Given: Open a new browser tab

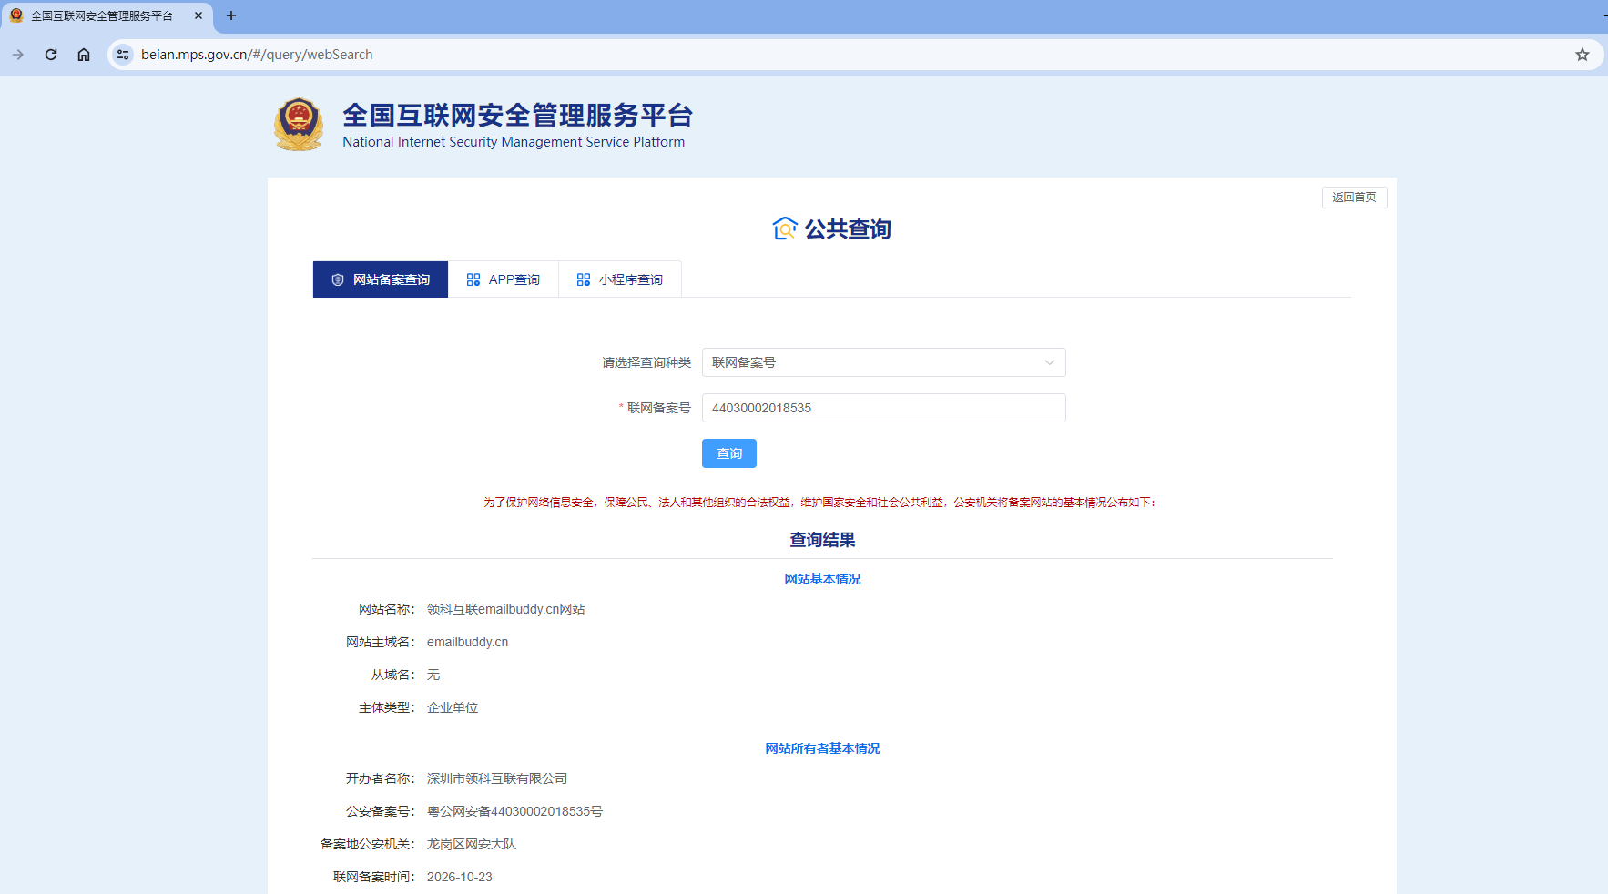Looking at the screenshot, I should point(231,15).
